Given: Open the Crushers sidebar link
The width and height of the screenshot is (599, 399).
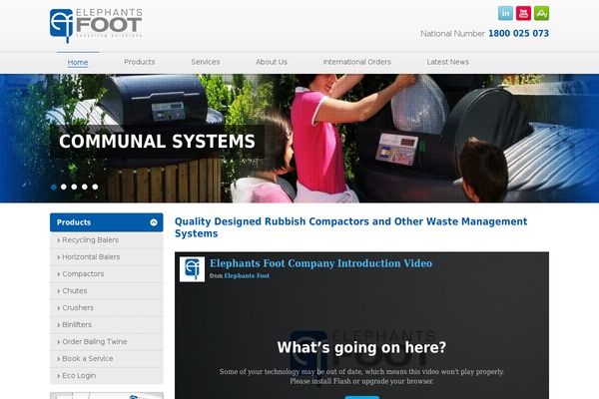Looking at the screenshot, I should tap(107, 308).
